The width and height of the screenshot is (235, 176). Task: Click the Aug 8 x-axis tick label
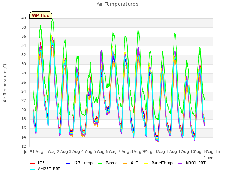click(x=127, y=151)
